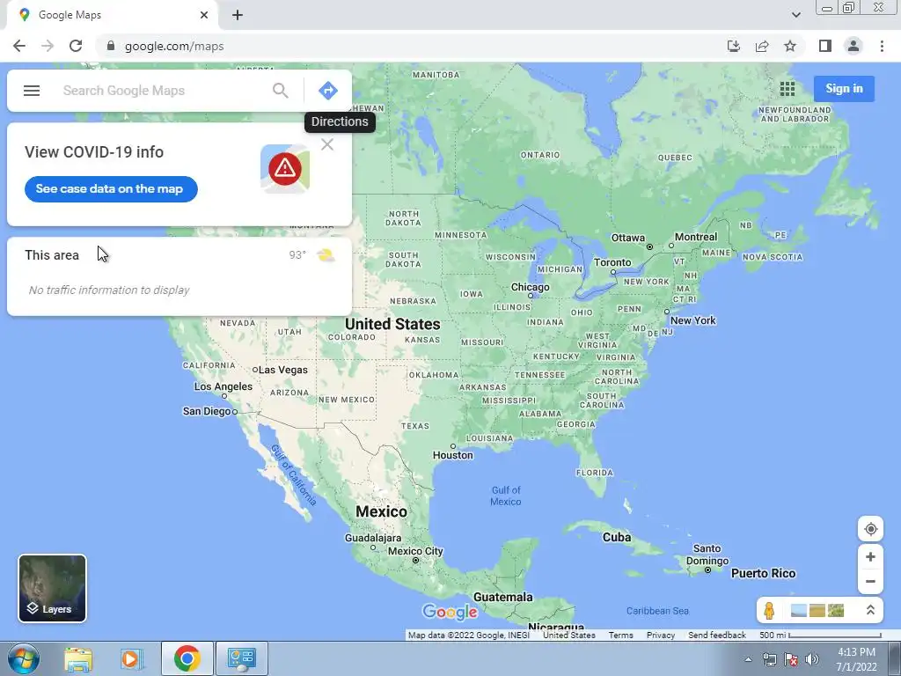Click the Mexico City label
The width and height of the screenshot is (901, 676).
click(x=415, y=551)
